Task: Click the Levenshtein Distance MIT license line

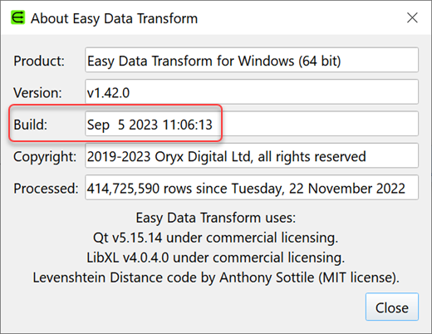Action: click(x=216, y=278)
